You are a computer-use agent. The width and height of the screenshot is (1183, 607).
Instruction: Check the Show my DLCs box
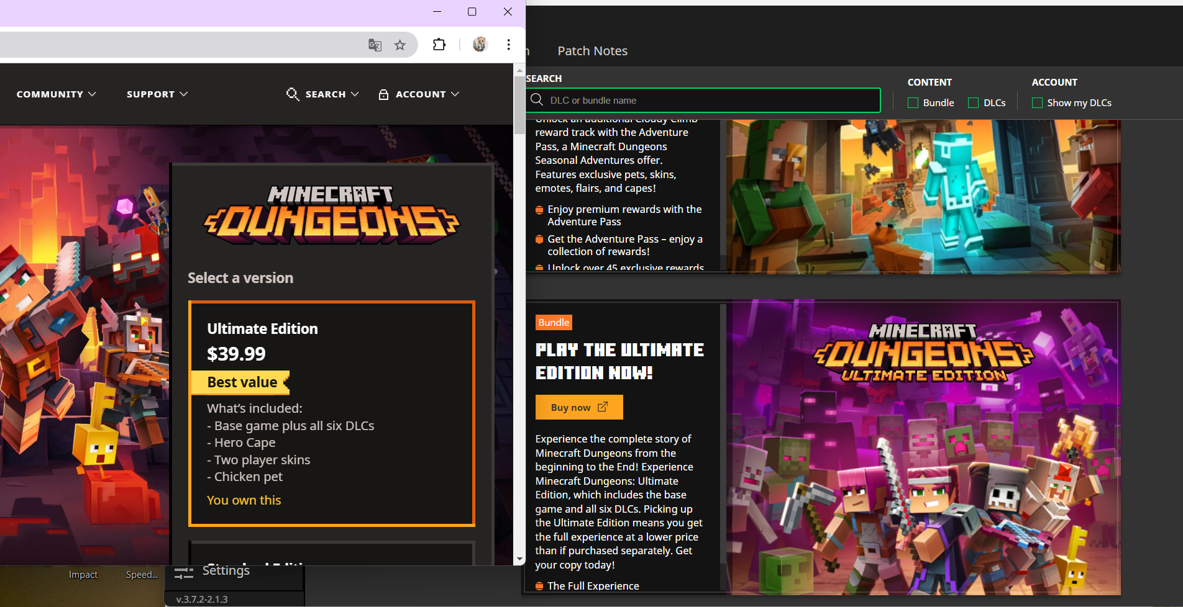pyautogui.click(x=1037, y=103)
